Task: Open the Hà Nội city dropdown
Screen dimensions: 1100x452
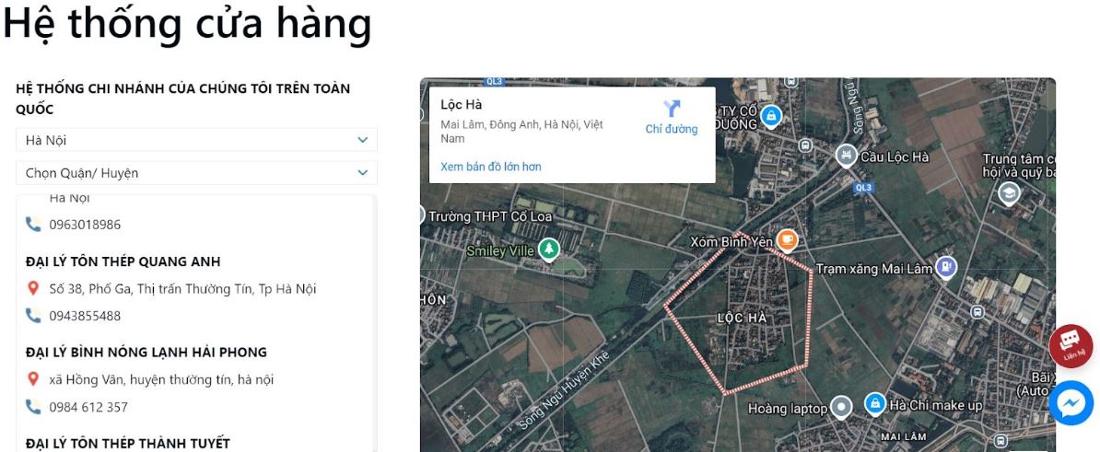Action: [x=196, y=140]
